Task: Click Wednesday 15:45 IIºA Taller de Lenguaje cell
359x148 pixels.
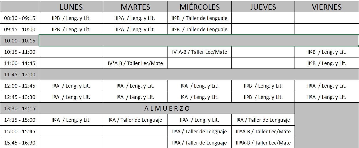Action: pos(199,143)
